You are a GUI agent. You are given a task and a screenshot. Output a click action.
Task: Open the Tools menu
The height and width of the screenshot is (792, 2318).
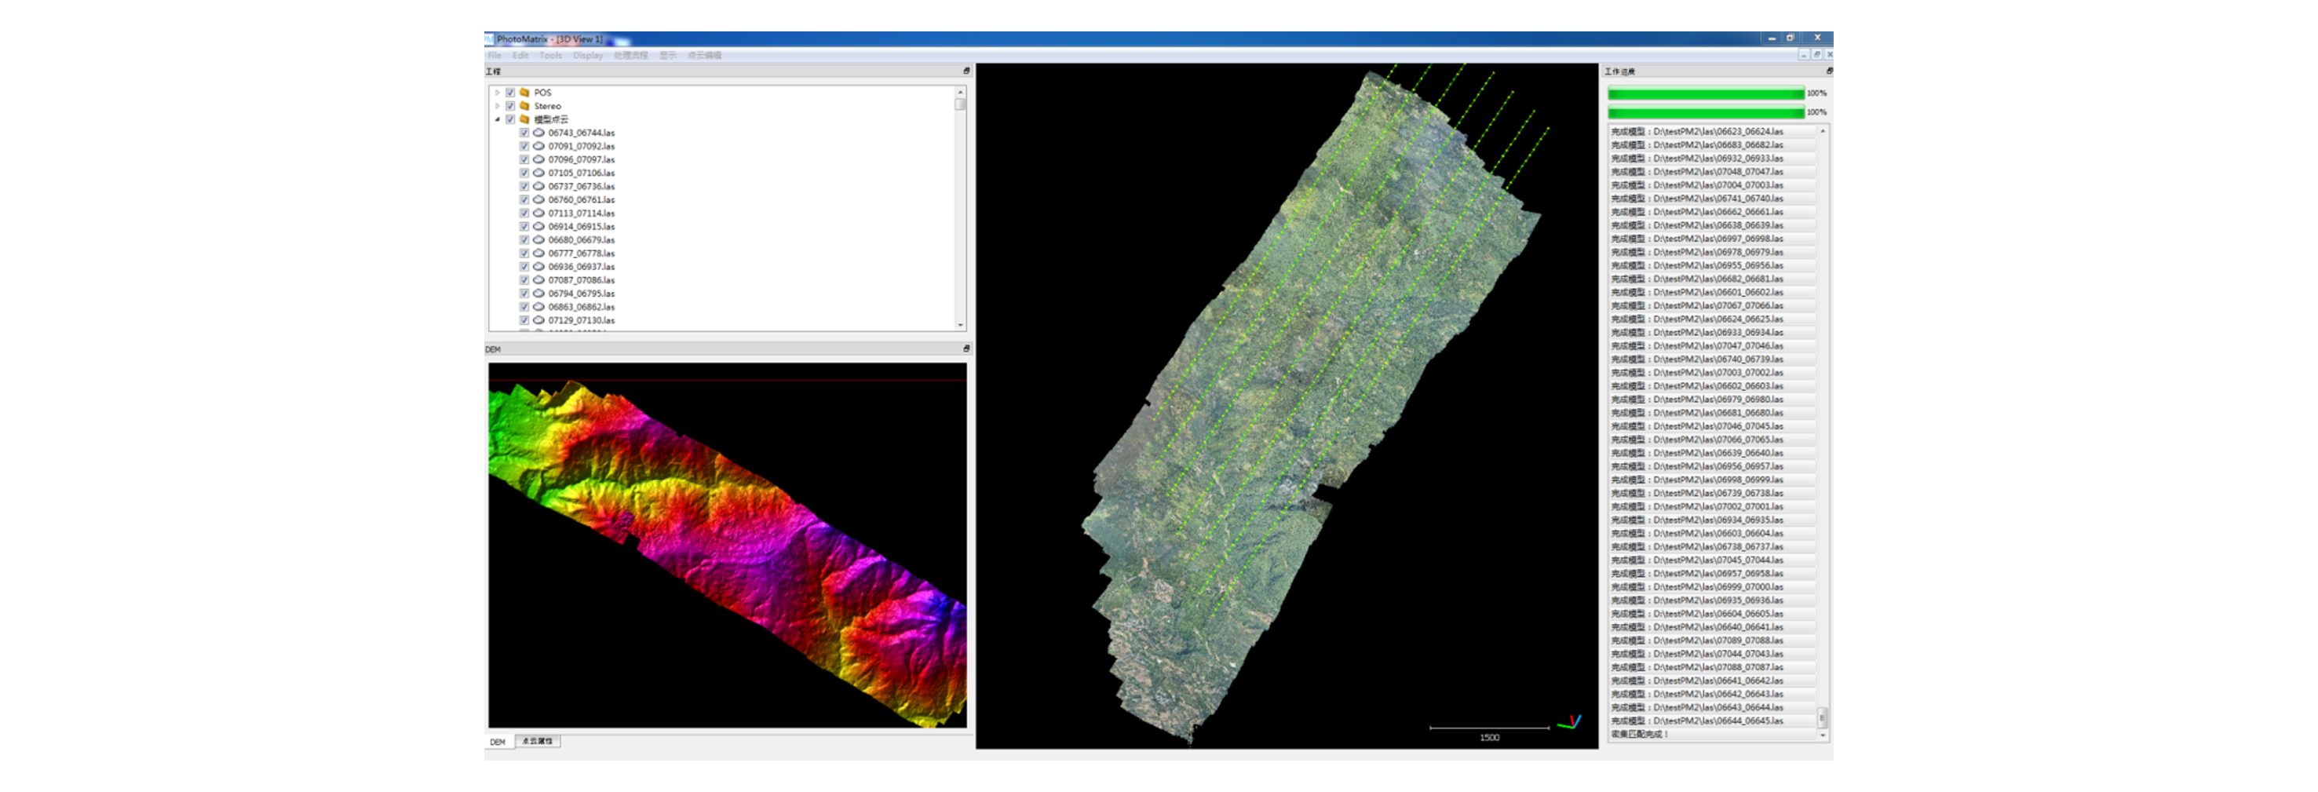tap(551, 55)
